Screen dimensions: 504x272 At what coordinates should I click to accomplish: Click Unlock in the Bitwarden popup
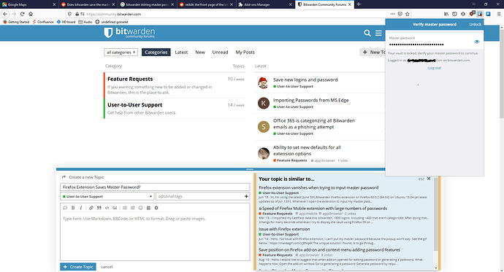[475, 24]
